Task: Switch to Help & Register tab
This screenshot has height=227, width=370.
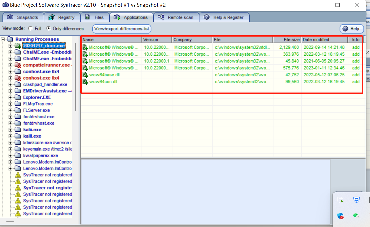Action: coord(224,17)
